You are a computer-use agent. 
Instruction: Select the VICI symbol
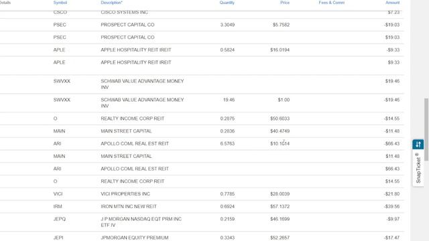[x=58, y=194]
